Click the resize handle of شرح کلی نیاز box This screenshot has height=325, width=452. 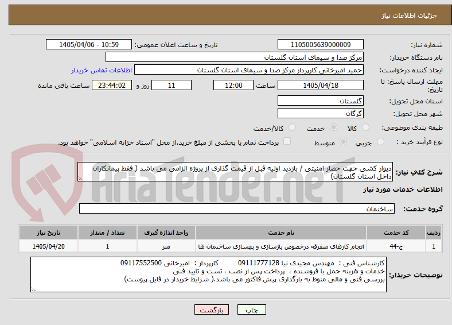80,179
